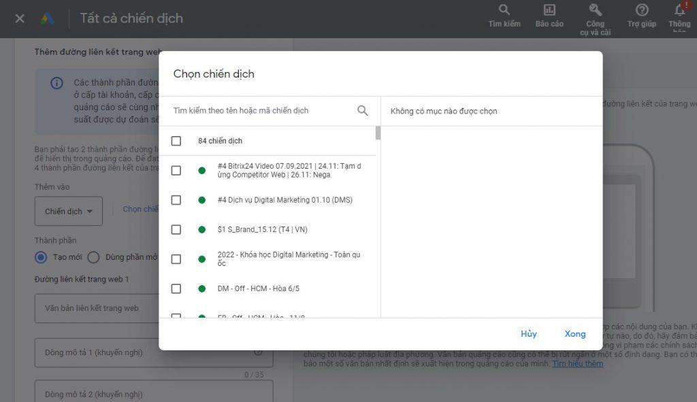Select the Tạo mới radio button
The image size is (697, 402).
pyautogui.click(x=40, y=257)
